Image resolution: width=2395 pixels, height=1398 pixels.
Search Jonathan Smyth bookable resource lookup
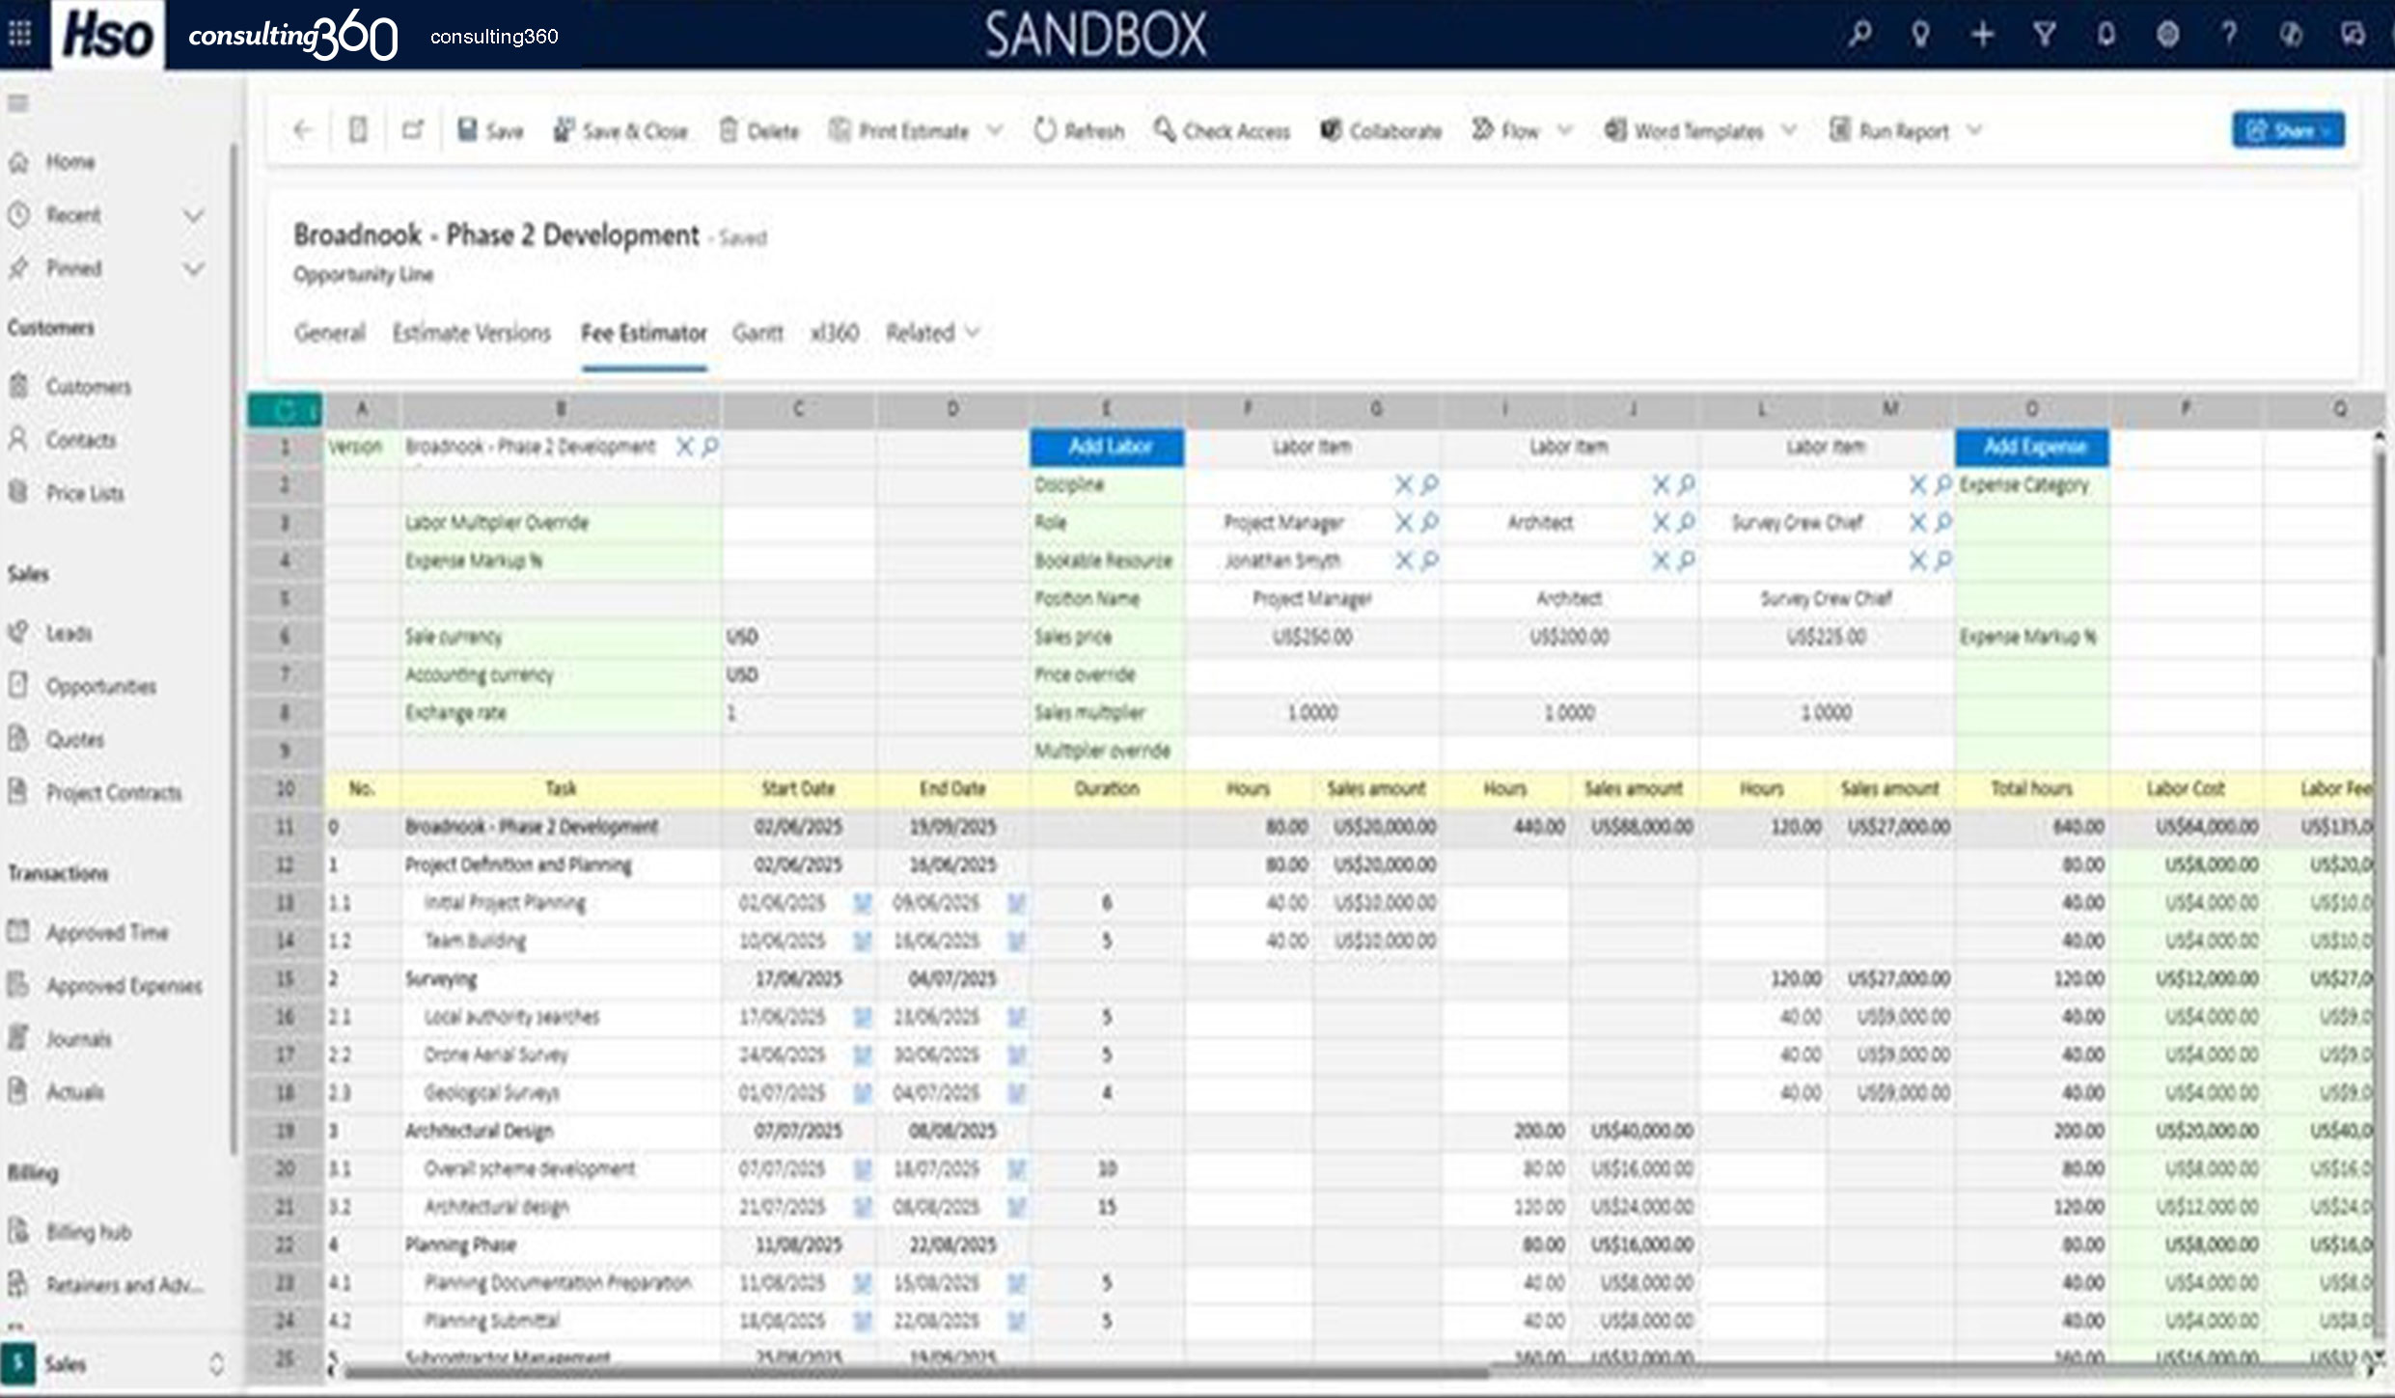(1430, 561)
